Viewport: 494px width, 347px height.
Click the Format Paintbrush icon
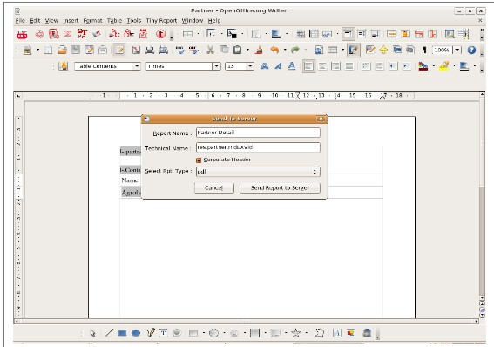coord(259,50)
